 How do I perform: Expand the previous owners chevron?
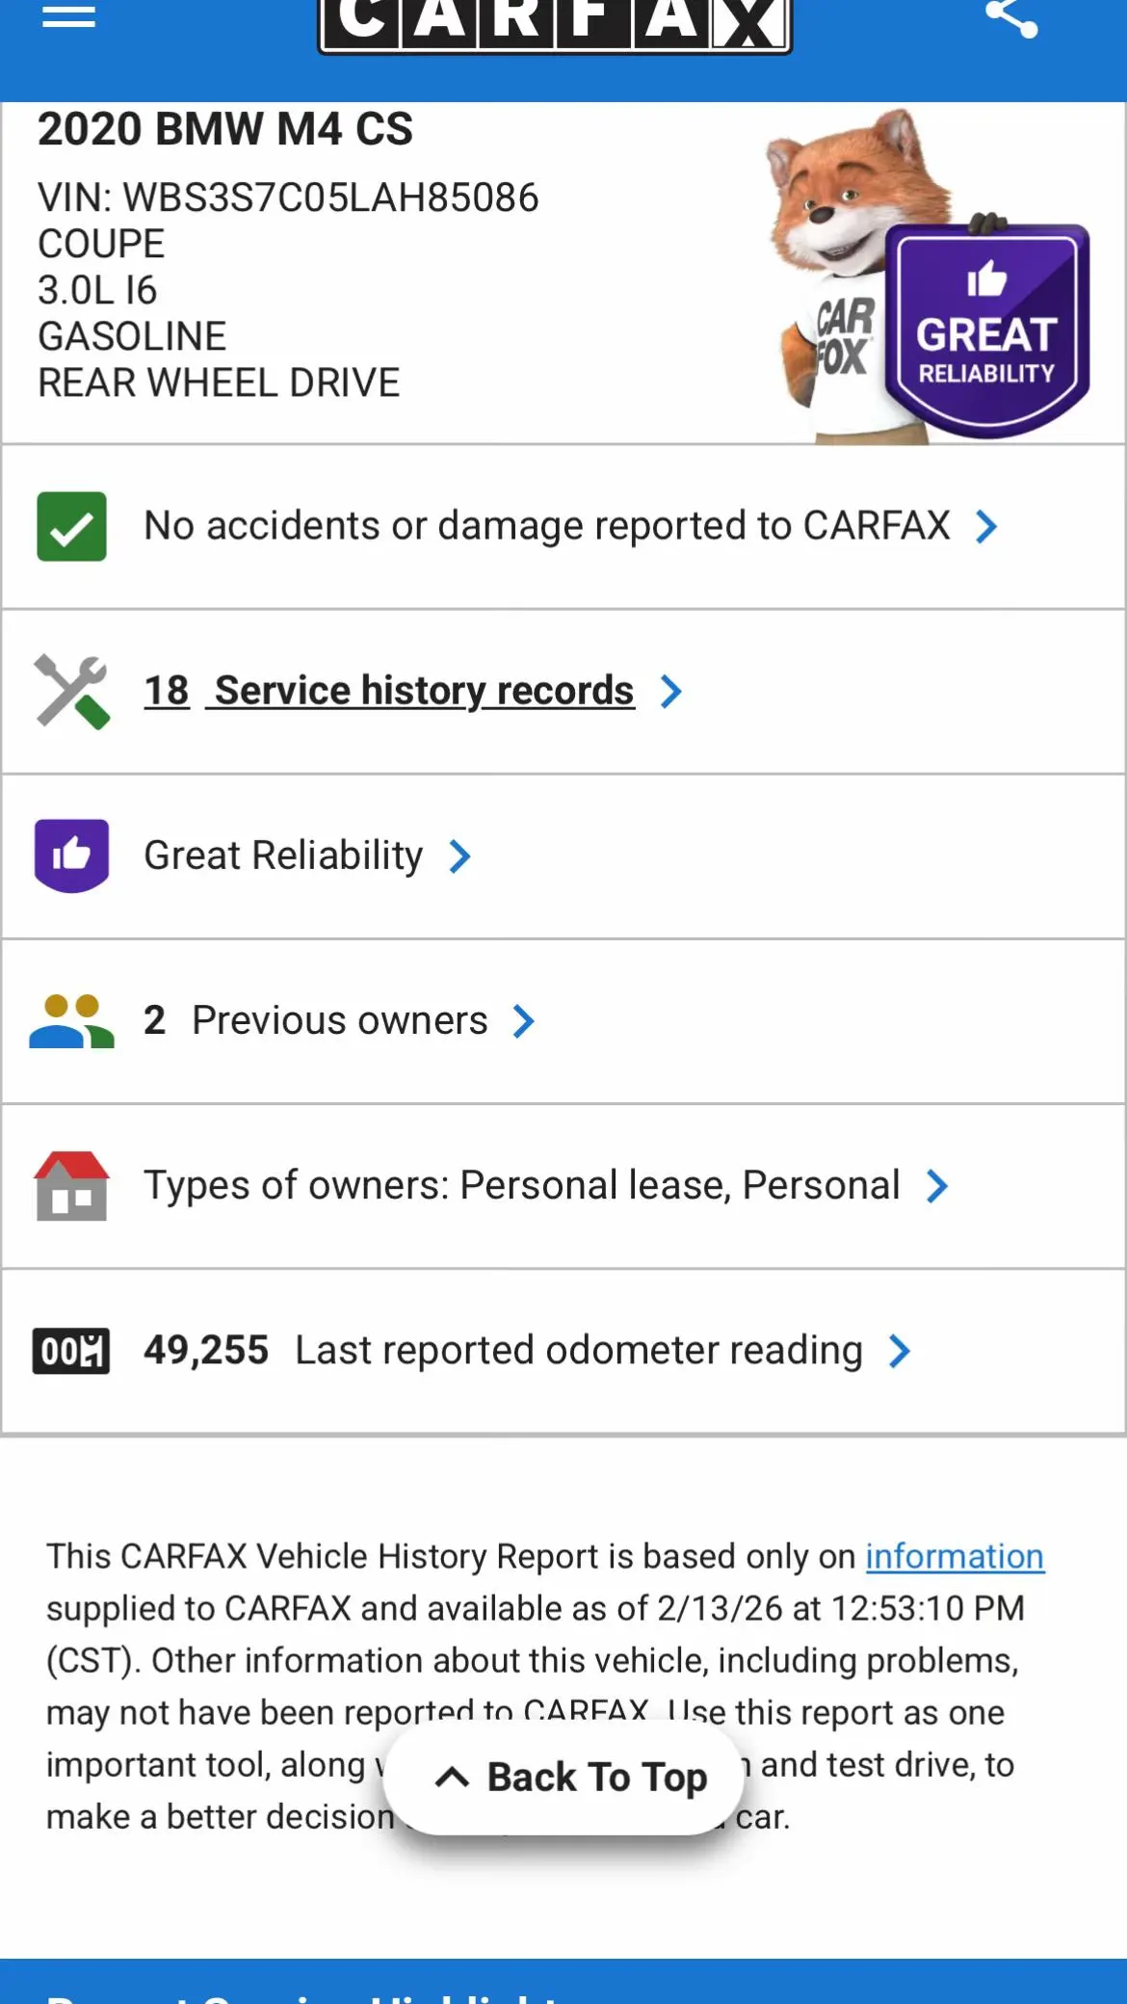[523, 1021]
